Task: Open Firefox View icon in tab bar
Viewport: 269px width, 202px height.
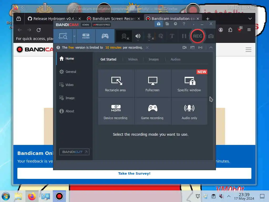Action: [19, 19]
